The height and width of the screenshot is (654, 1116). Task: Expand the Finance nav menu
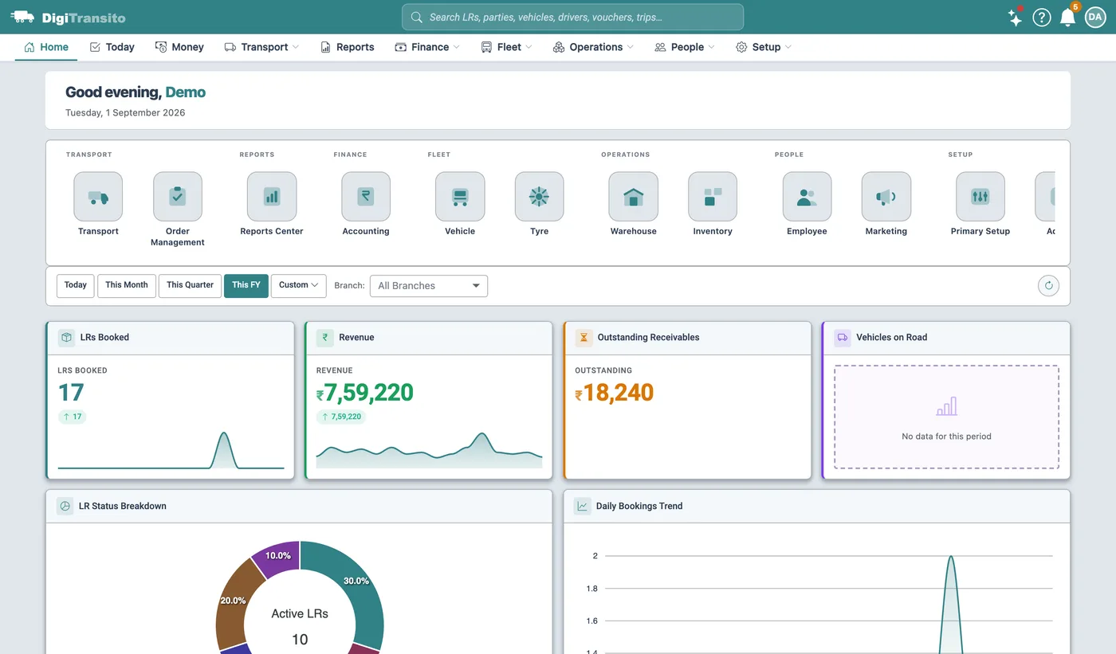(427, 47)
